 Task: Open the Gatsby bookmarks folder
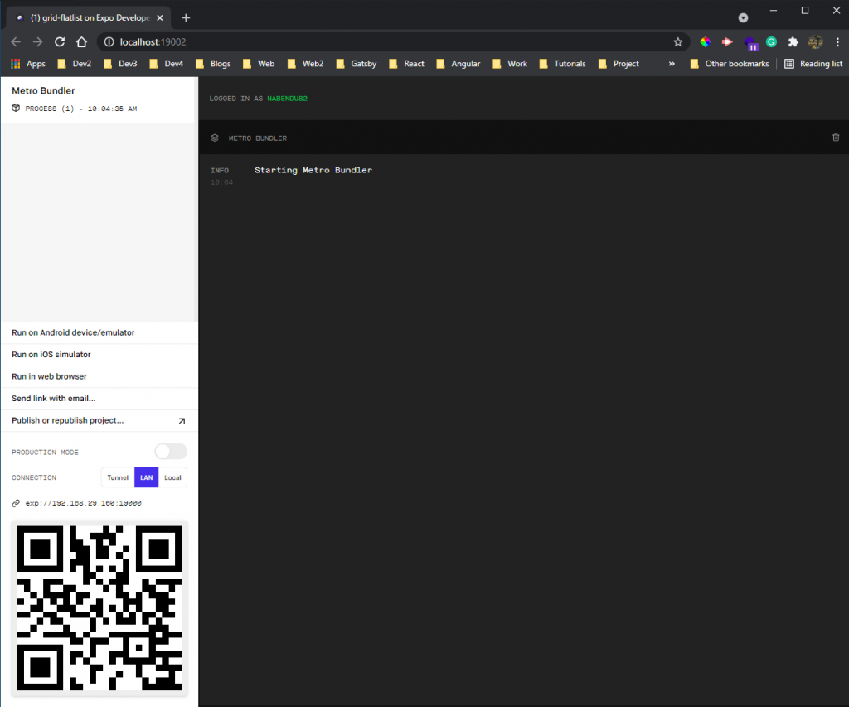(x=356, y=63)
